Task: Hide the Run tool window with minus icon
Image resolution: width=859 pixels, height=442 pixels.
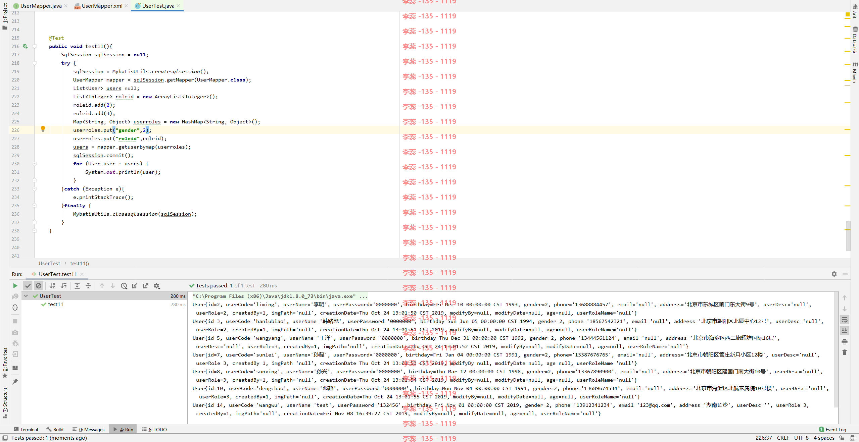Action: (x=845, y=274)
